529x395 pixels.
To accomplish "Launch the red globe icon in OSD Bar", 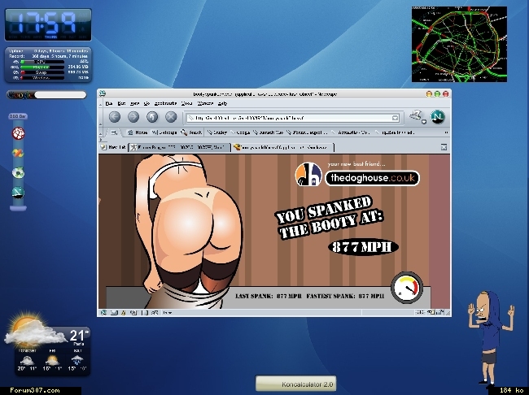I will click(x=18, y=133).
